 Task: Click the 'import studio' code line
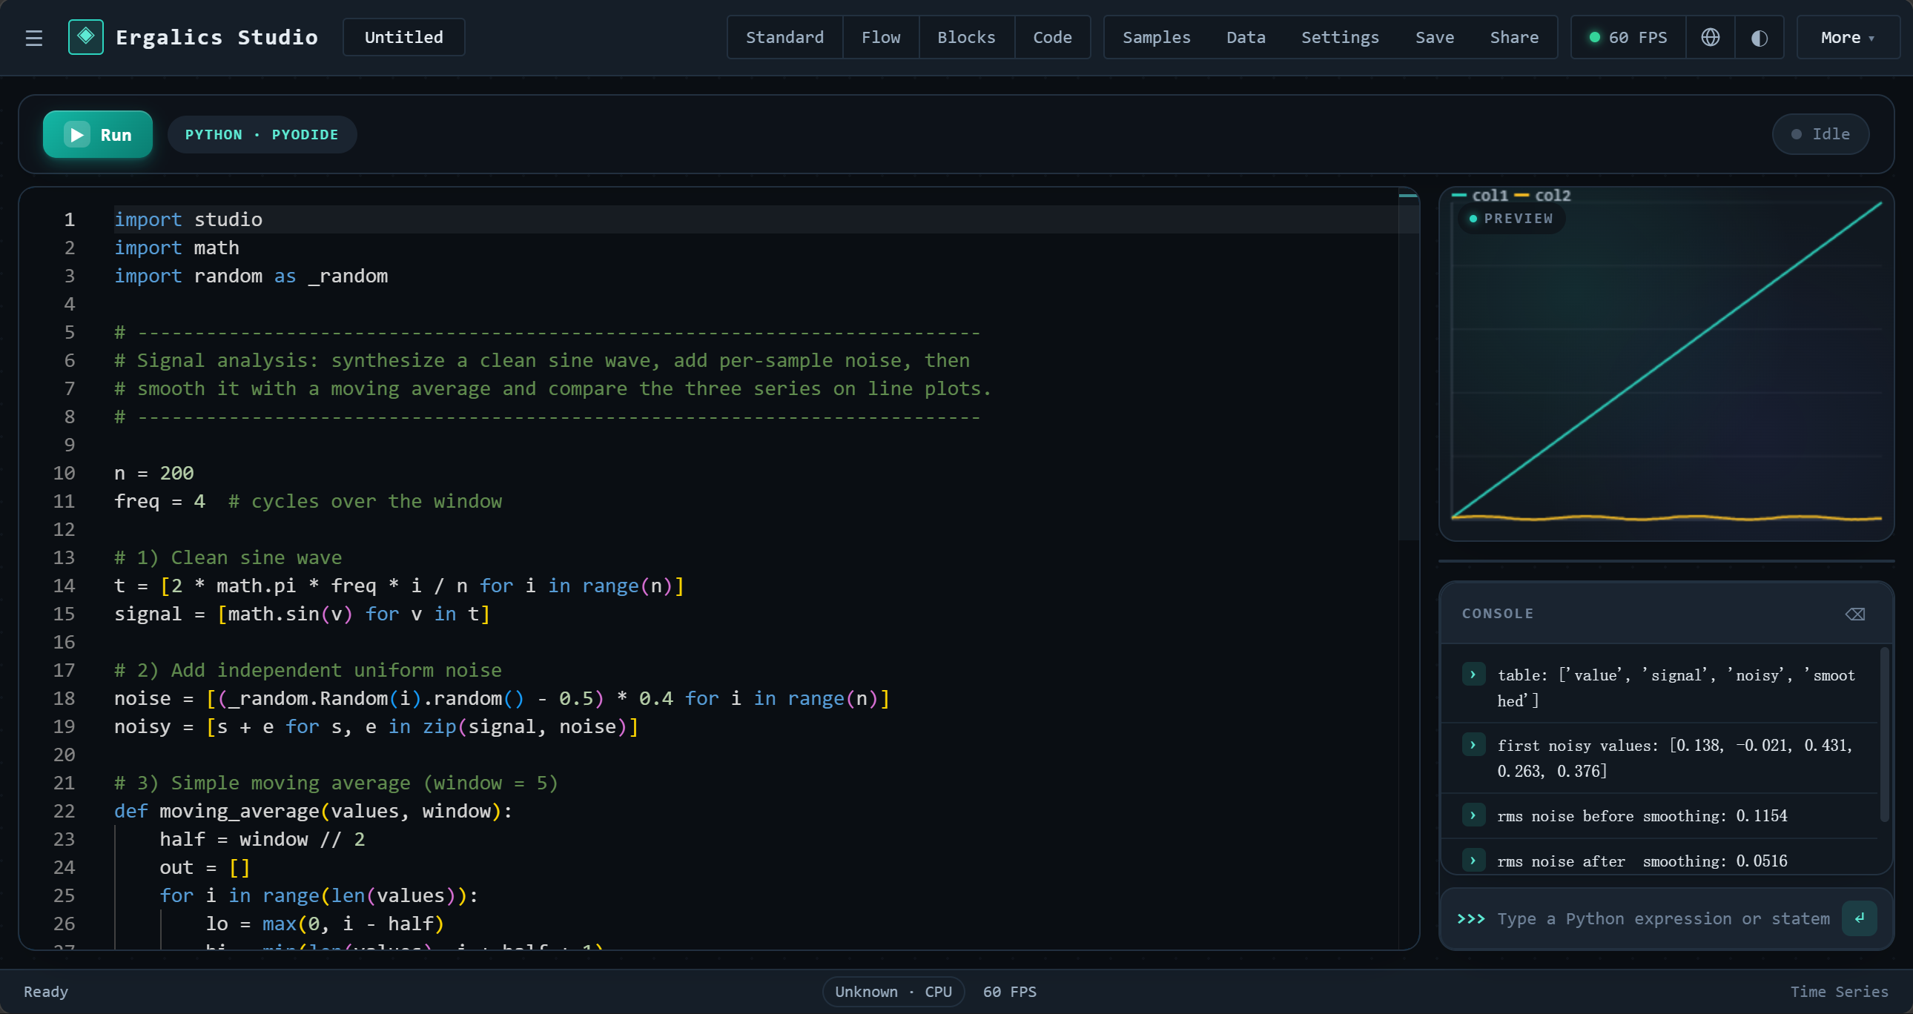188,219
